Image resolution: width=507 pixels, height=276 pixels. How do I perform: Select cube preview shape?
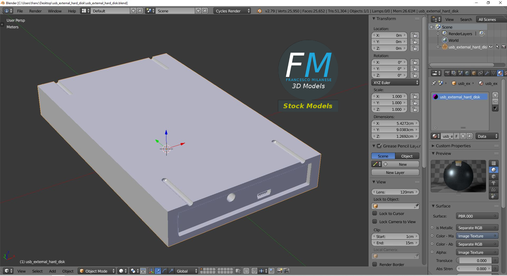(x=494, y=177)
